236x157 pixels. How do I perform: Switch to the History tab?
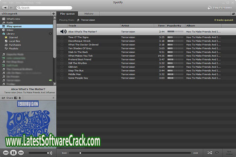coord(89,14)
